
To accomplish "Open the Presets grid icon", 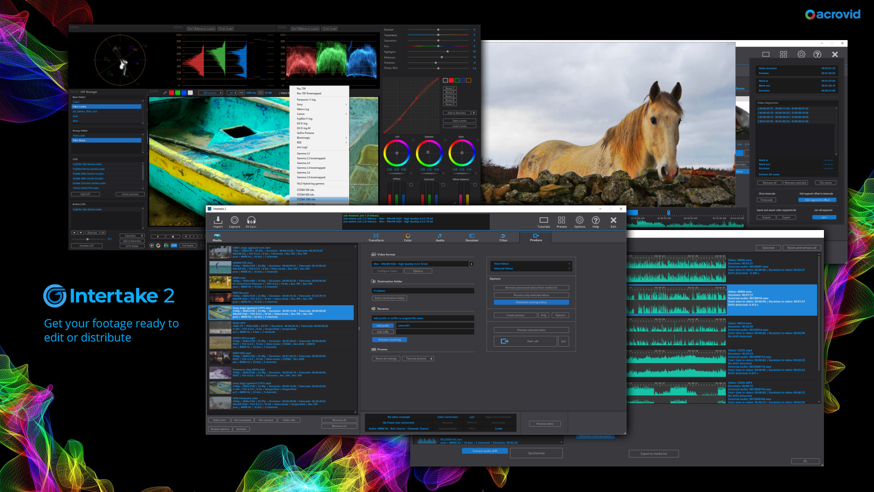I will (561, 221).
